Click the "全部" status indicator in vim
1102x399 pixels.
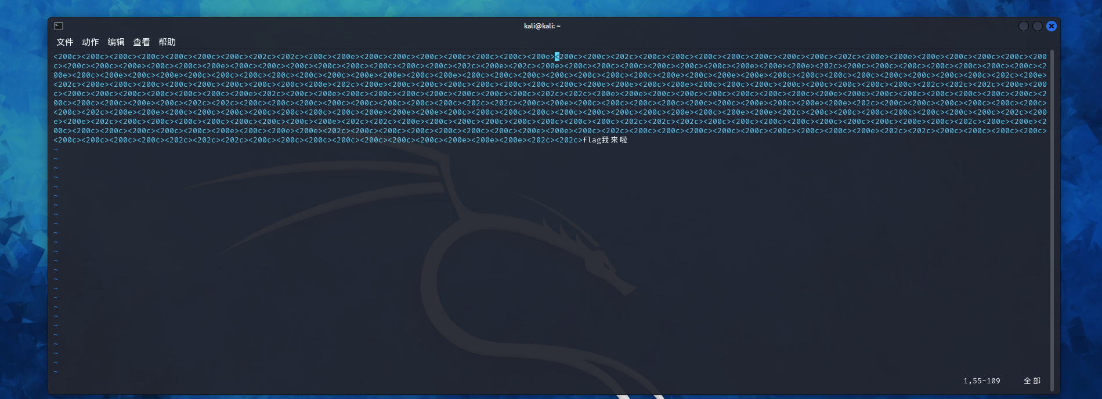[x=1032, y=381]
